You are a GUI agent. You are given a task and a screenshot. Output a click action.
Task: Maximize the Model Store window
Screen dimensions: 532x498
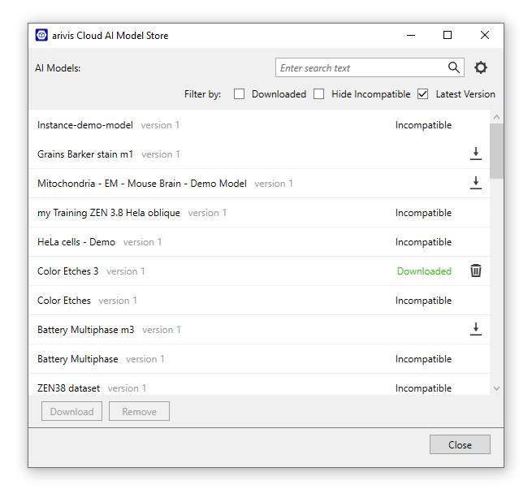pos(448,36)
